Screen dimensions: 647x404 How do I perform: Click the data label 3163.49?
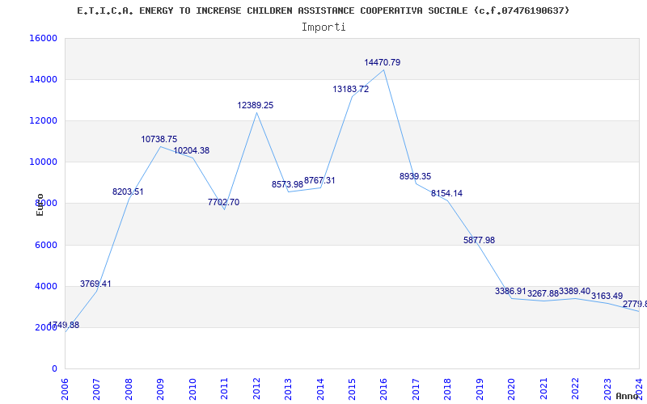(x=607, y=296)
